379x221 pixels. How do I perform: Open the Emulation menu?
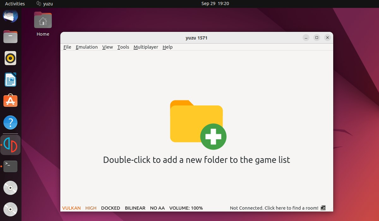point(87,47)
